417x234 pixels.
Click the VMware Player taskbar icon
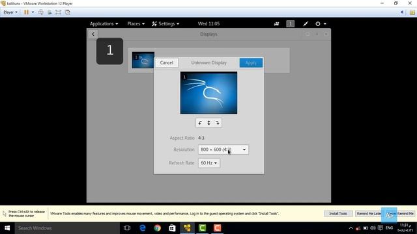click(187, 228)
